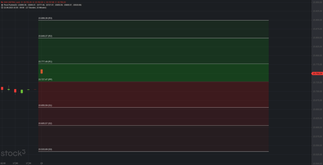The width and height of the screenshot is (323, 165).
Task: Click the 17:00 tick on the time axis
Action: pyautogui.click(x=15, y=163)
